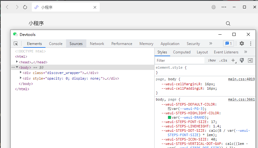The height and width of the screenshot is (148, 258).
Task: Select the <!DOCTYPE html> line
Action: [30, 51]
